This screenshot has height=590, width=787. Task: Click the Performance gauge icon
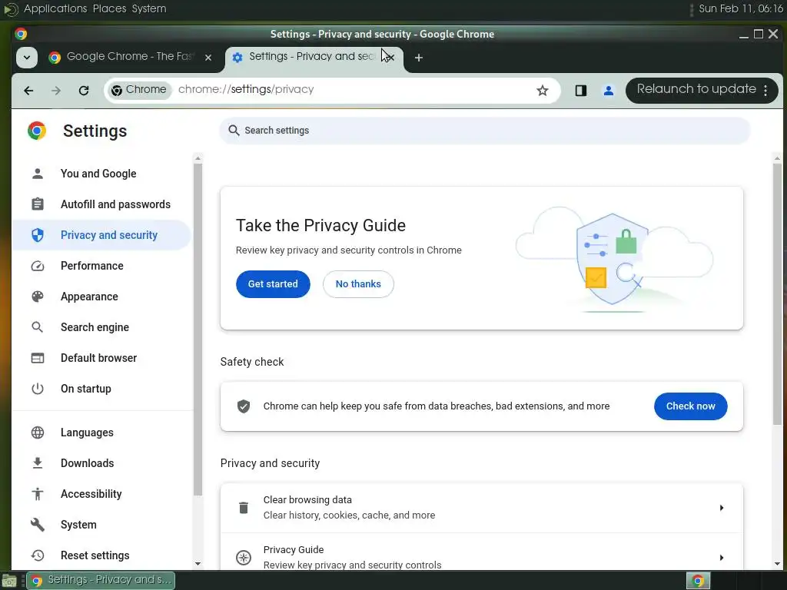(38, 266)
